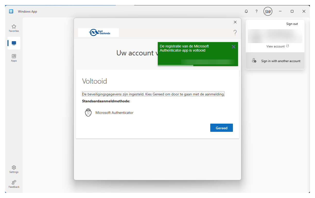
Task: Click the green notification message text
Action: [184, 48]
